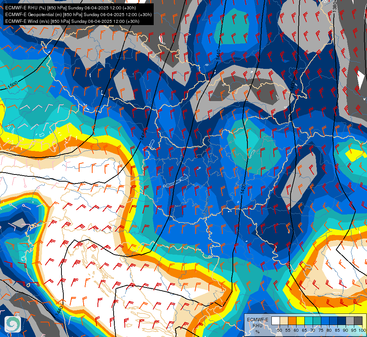Select the yellow 60-65 legend swatch
Screen dimensions: 367x337
click(x=301, y=321)
